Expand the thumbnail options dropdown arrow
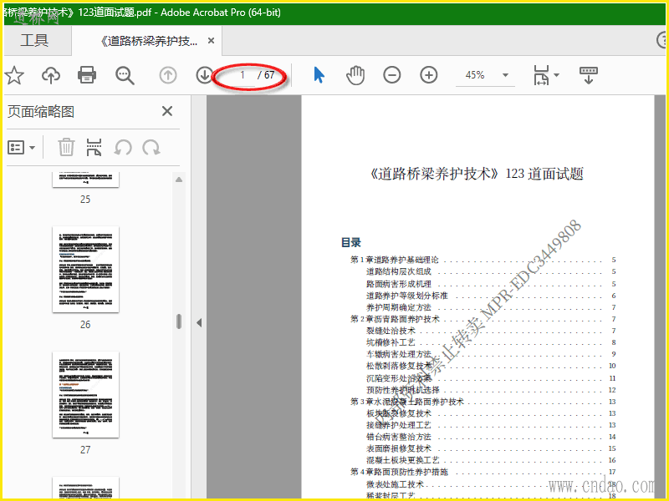 point(33,148)
